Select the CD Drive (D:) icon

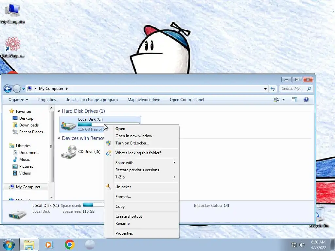[x=69, y=152]
